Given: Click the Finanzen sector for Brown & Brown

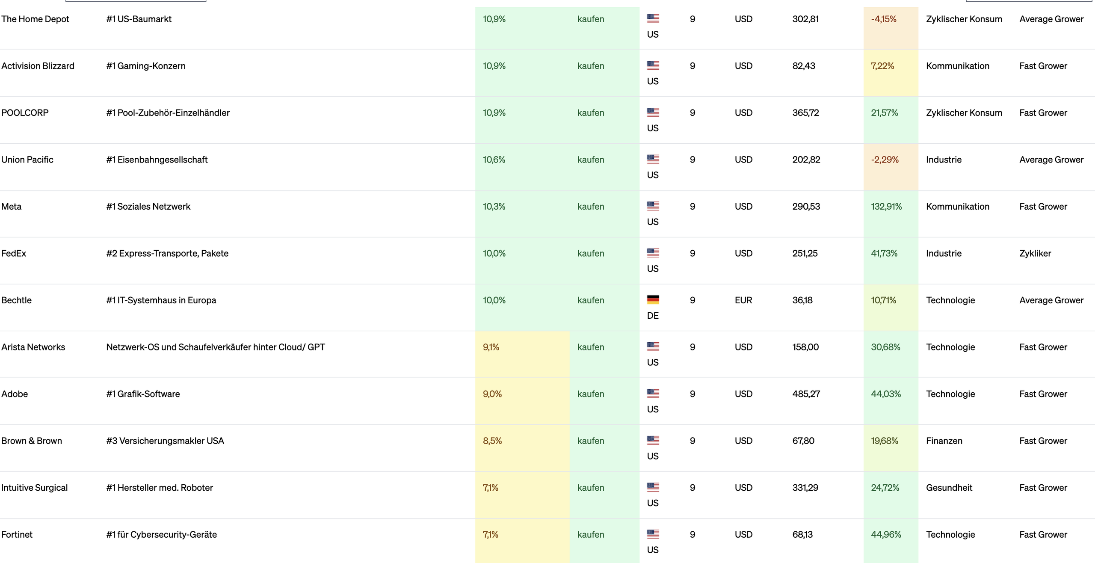Looking at the screenshot, I should pyautogui.click(x=944, y=441).
